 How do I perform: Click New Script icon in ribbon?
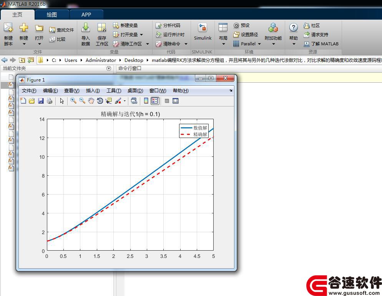point(8,28)
